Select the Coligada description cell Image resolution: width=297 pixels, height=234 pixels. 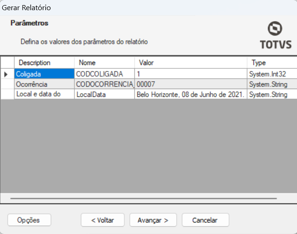[44, 74]
